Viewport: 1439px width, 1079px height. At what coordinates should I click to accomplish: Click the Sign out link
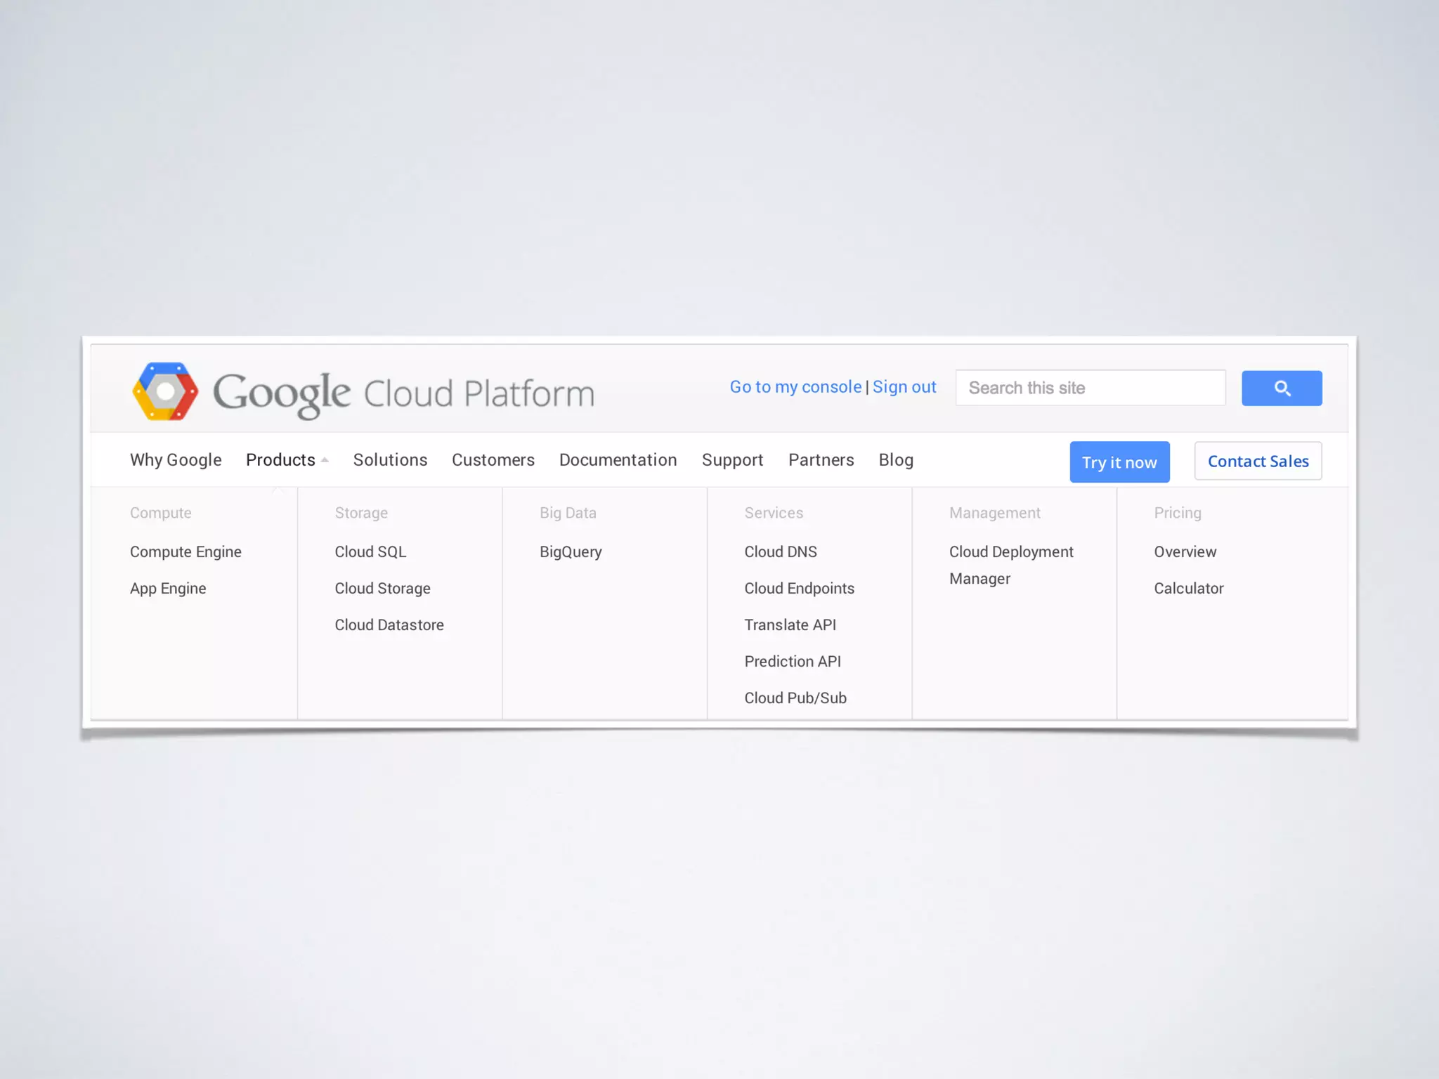(904, 387)
